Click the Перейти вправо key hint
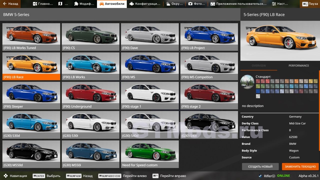This screenshot has width=320, height=180. click(169, 176)
